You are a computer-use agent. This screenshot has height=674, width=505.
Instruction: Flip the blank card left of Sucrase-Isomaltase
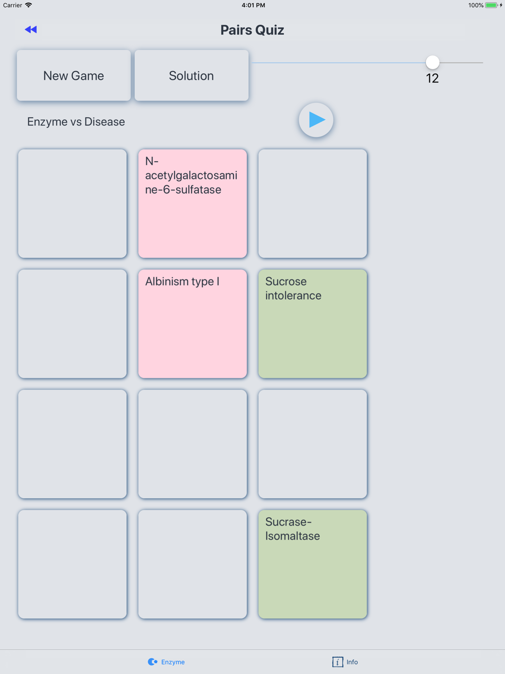coord(192,564)
